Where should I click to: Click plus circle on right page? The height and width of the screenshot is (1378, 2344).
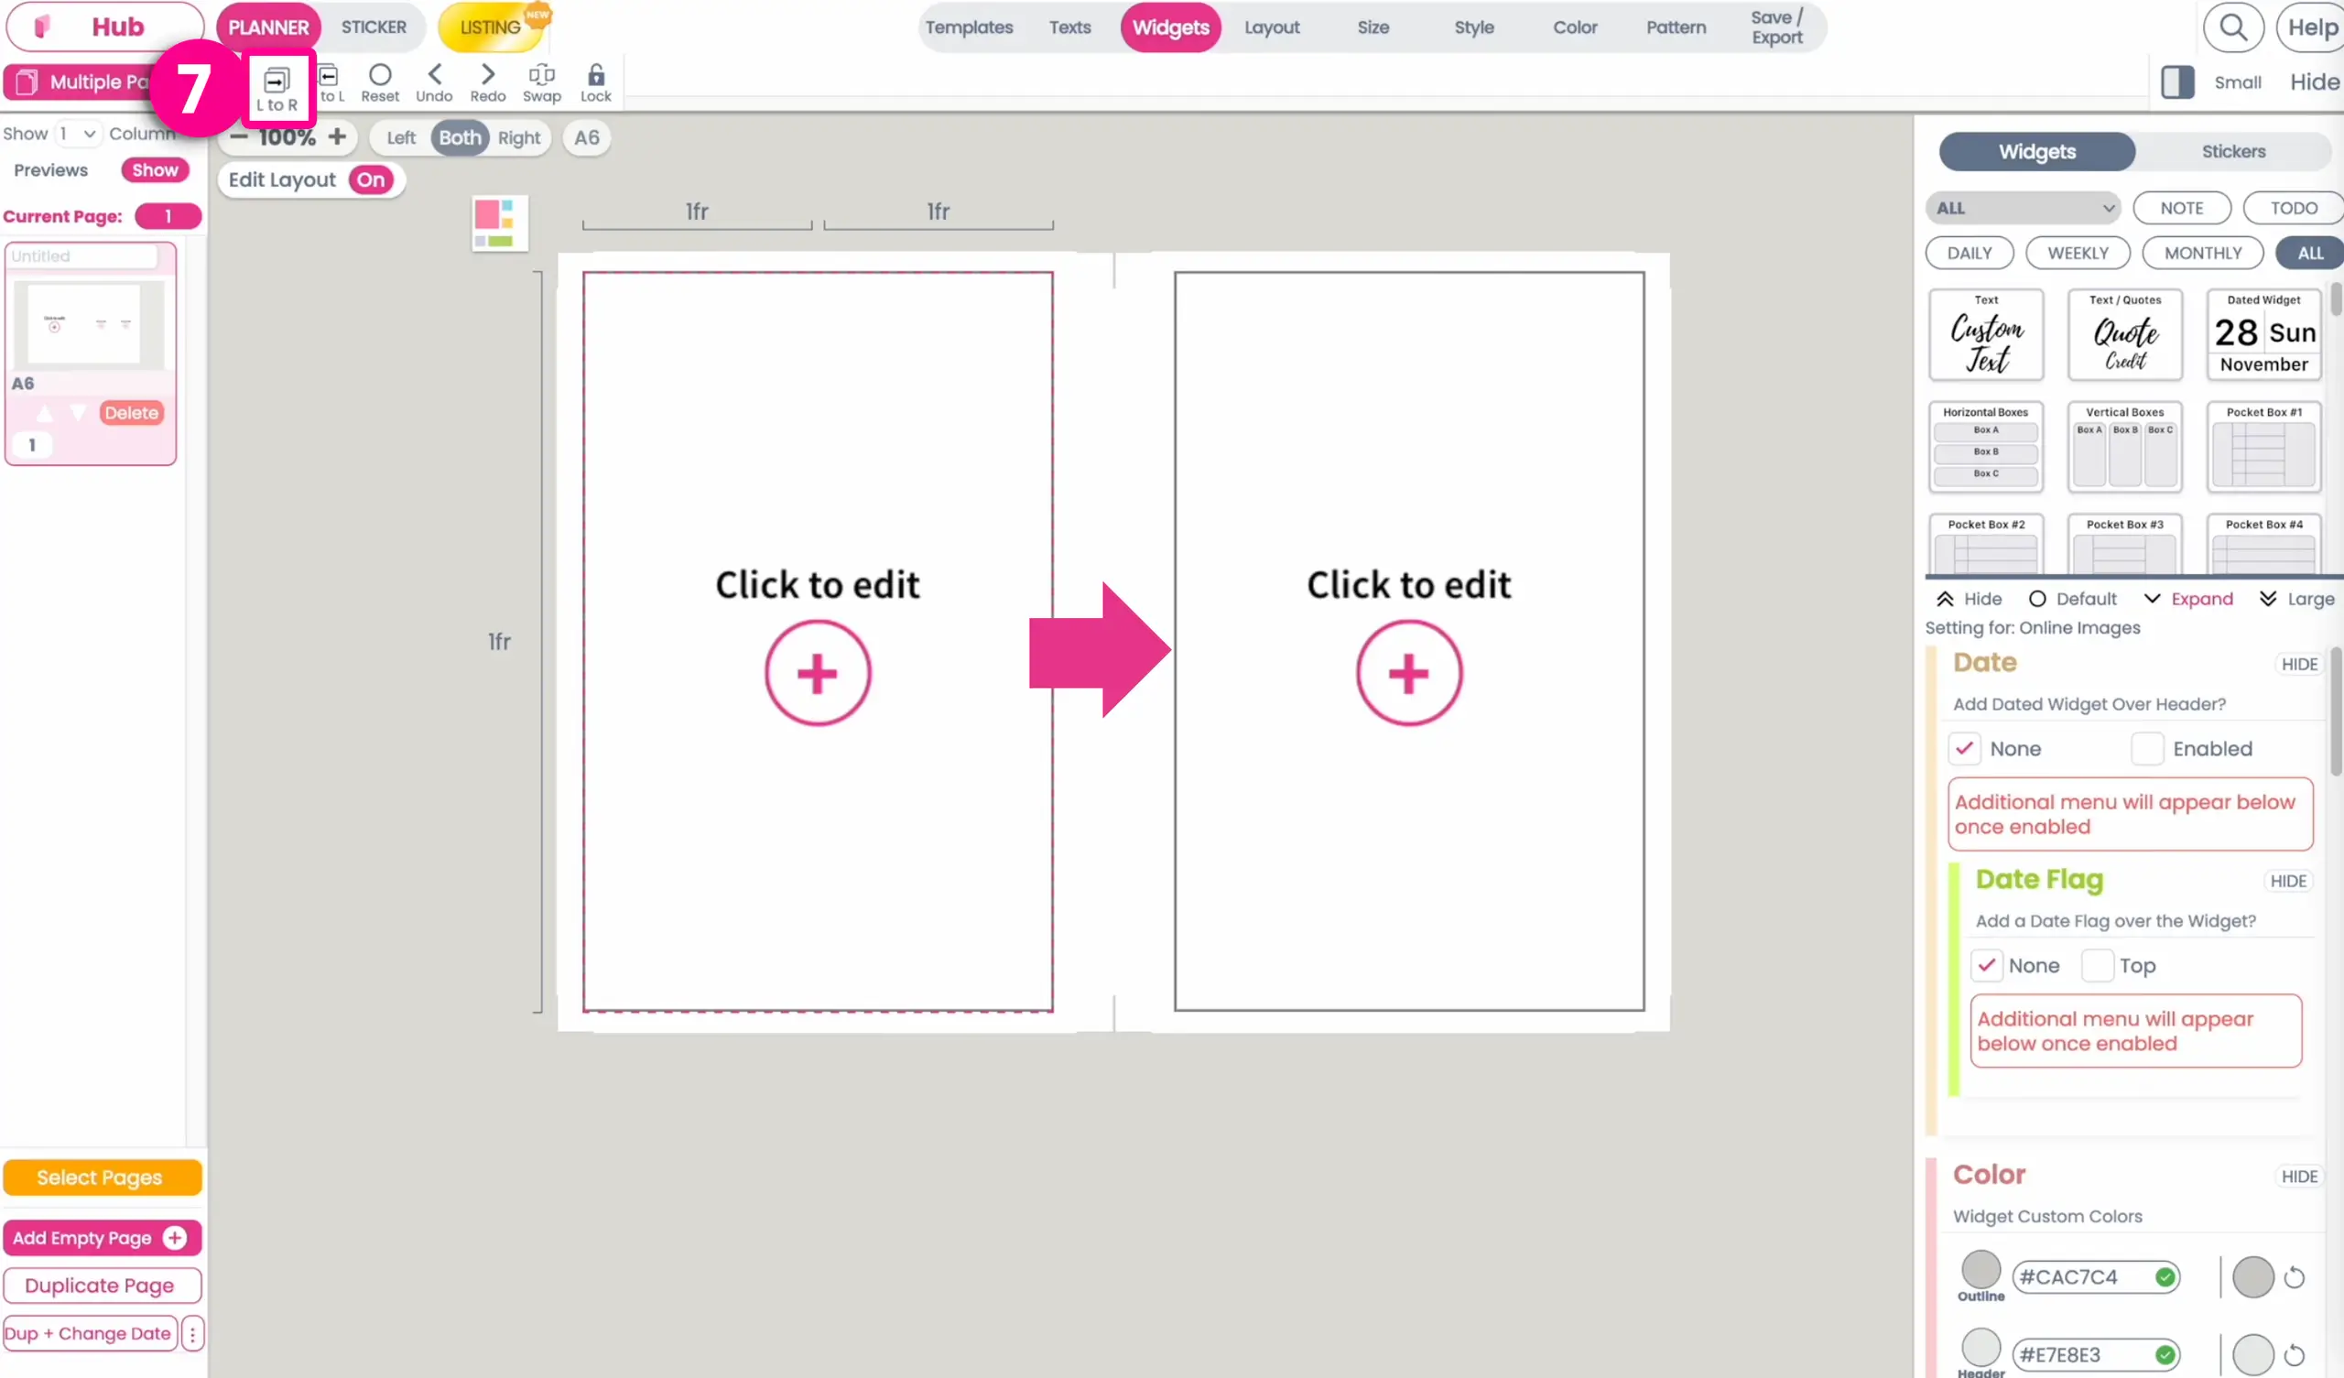(x=1408, y=673)
